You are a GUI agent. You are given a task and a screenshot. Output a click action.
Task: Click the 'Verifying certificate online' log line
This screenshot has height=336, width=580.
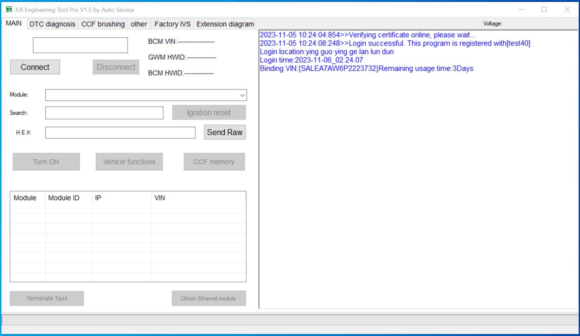[368, 35]
